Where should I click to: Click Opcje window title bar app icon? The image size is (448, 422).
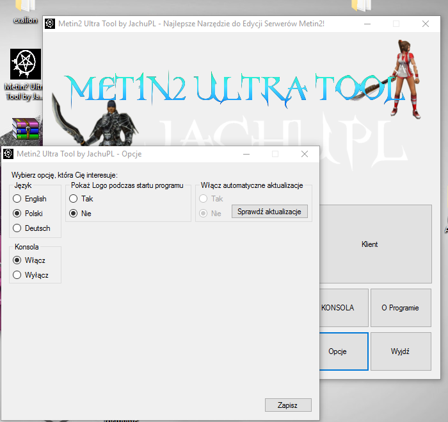click(8, 154)
